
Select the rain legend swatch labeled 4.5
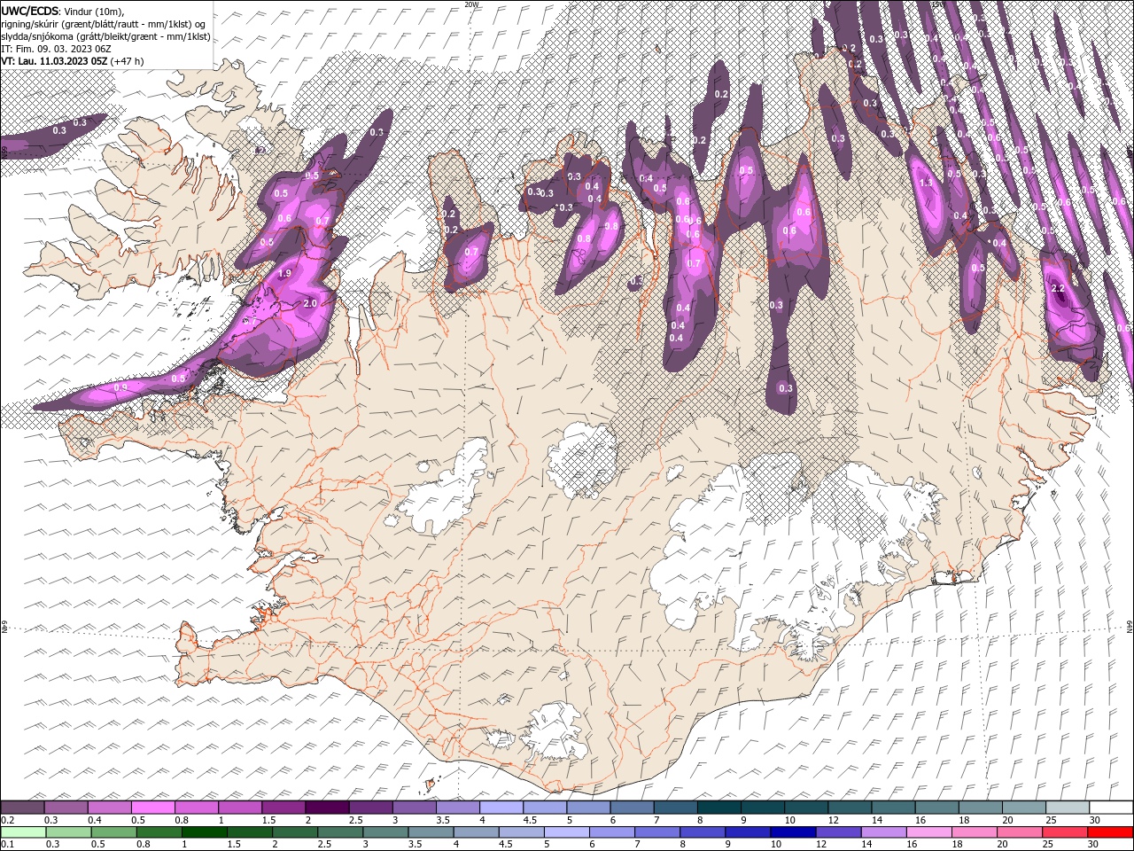[x=521, y=832]
